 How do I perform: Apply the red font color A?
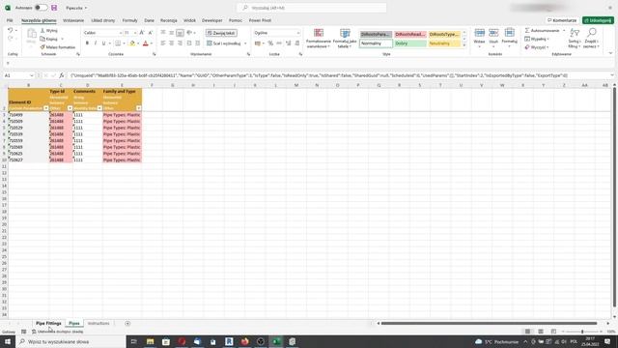(145, 43)
